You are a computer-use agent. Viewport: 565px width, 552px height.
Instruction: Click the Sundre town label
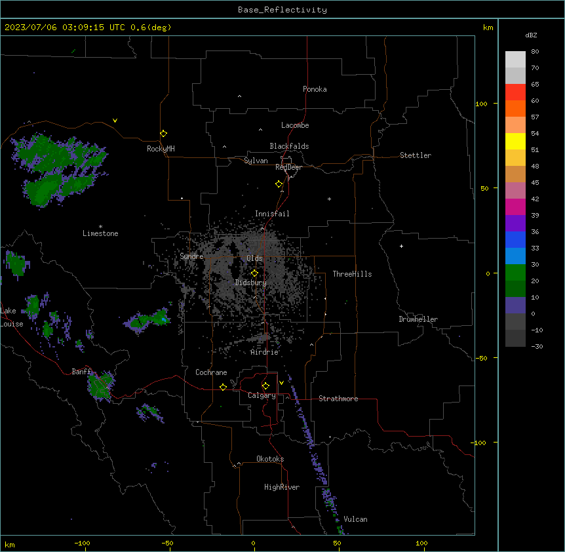[x=191, y=256]
